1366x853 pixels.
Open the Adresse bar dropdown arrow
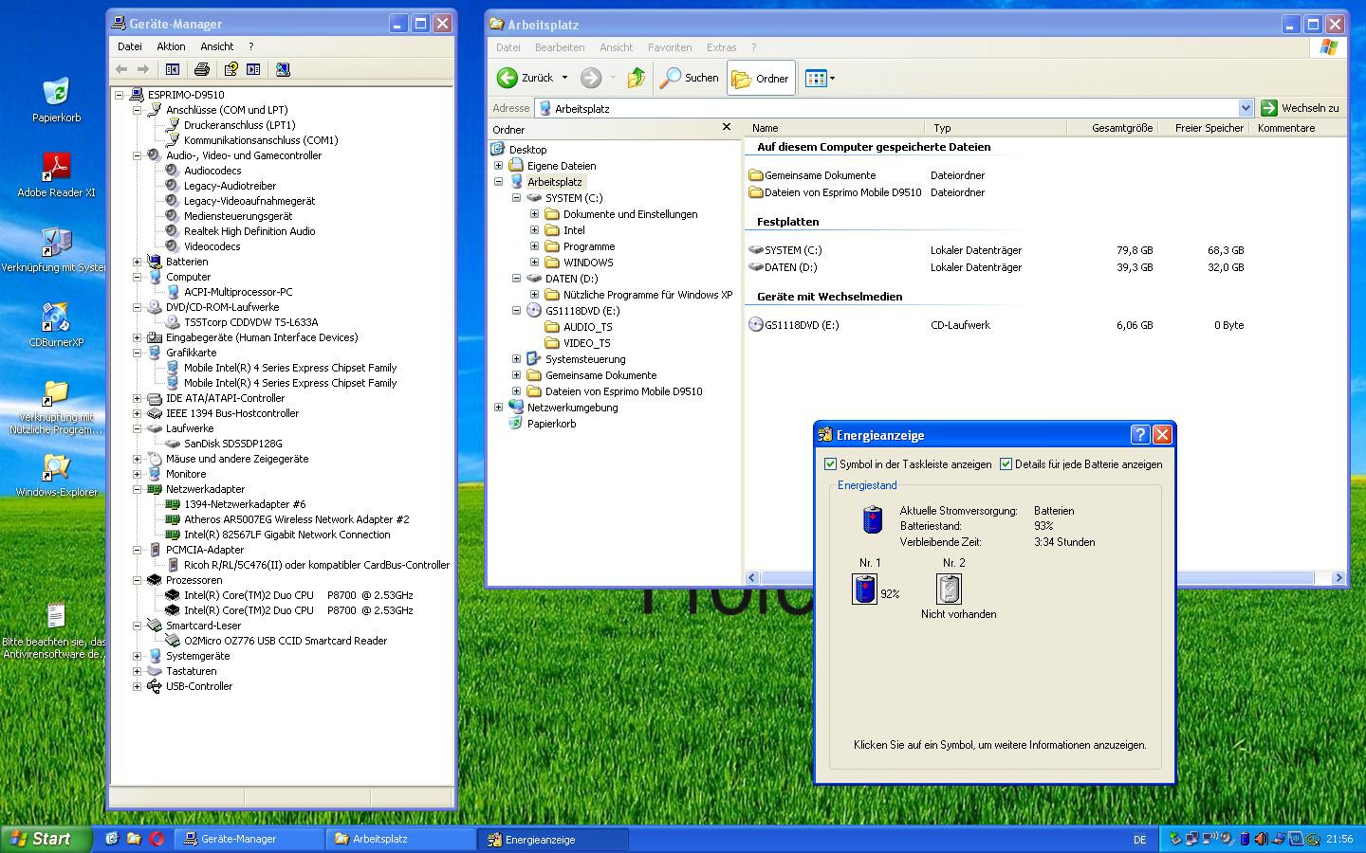click(1246, 108)
